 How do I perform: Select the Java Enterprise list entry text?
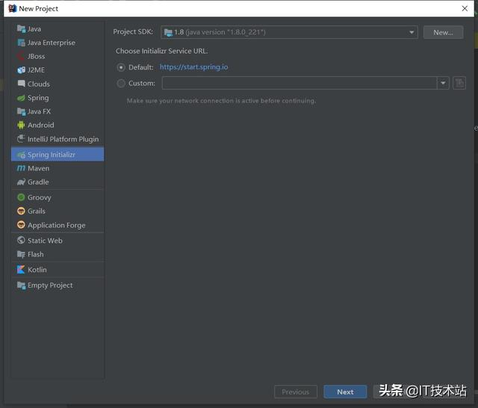52,43
